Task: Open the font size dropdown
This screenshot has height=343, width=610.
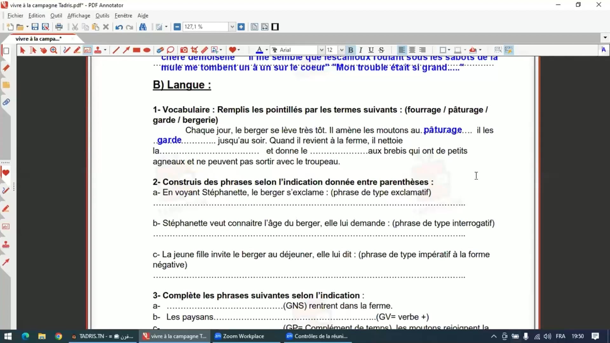Action: (342, 50)
